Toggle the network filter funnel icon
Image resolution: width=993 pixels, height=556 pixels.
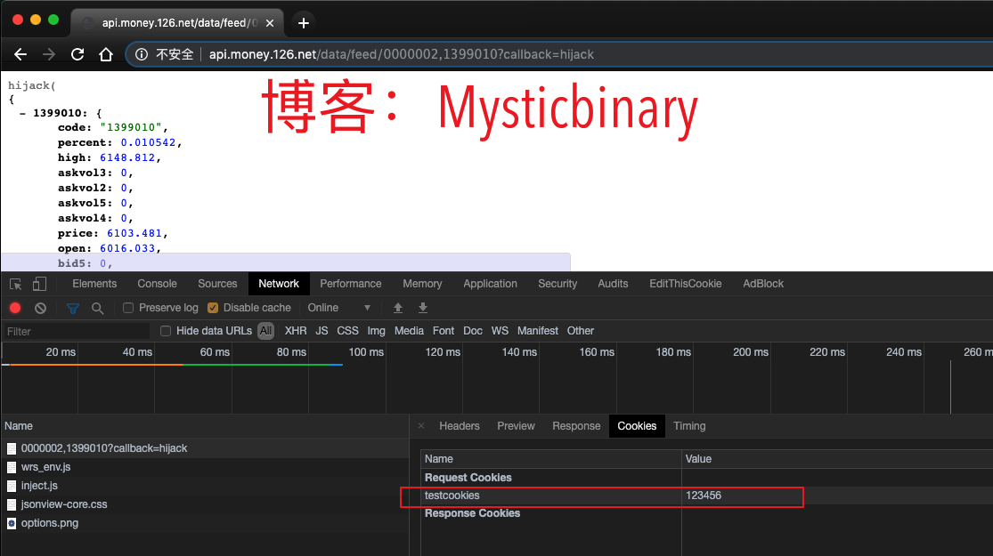pos(73,308)
